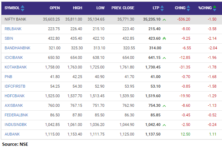The width and height of the screenshot is (222, 149).
Task: Click the IDFCFIRSTB symbol link
Action: (x=14, y=87)
